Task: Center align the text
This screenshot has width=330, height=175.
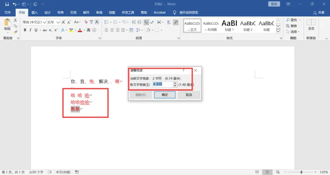Action: (112, 30)
